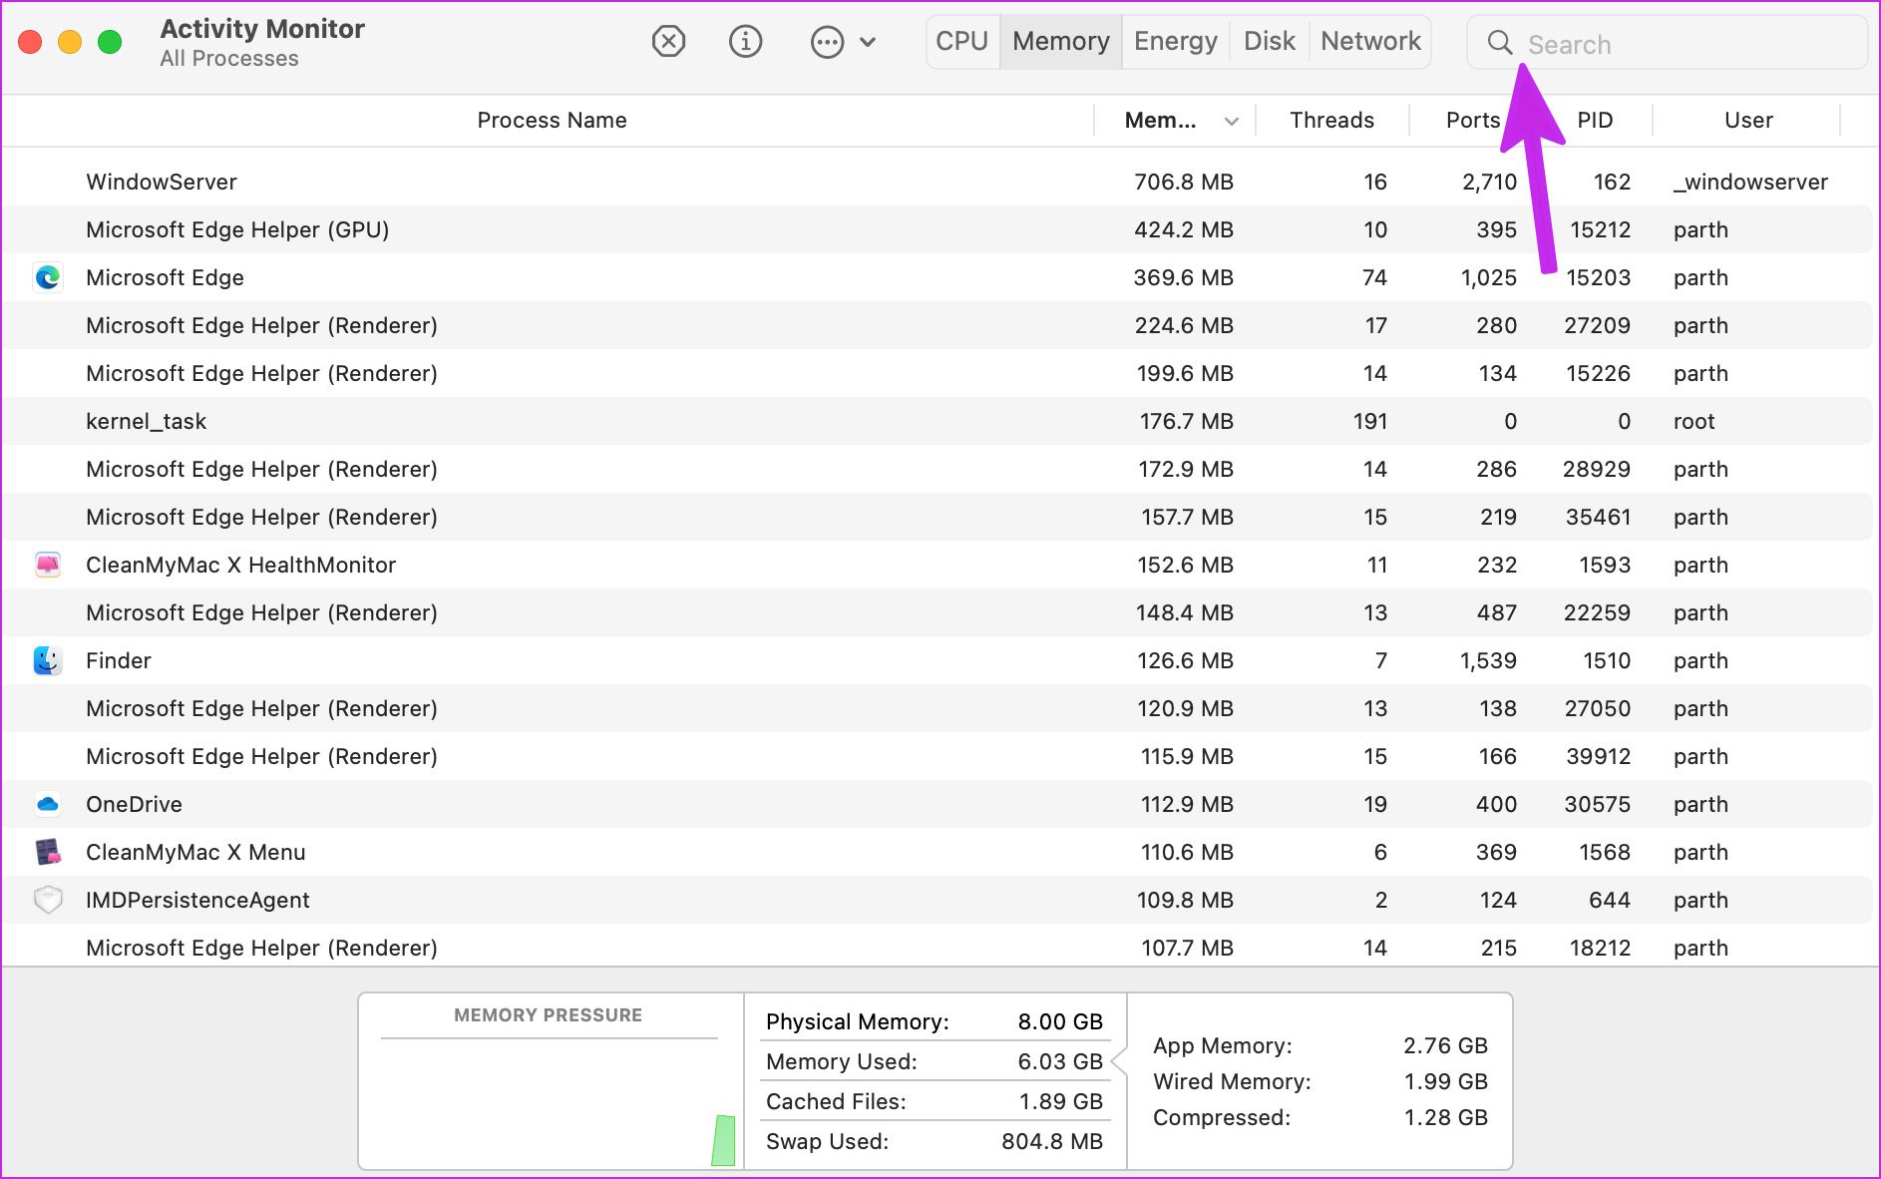Image resolution: width=1881 pixels, height=1179 pixels.
Task: Click the 1,539 ports value for Finder
Action: pos(1488,660)
